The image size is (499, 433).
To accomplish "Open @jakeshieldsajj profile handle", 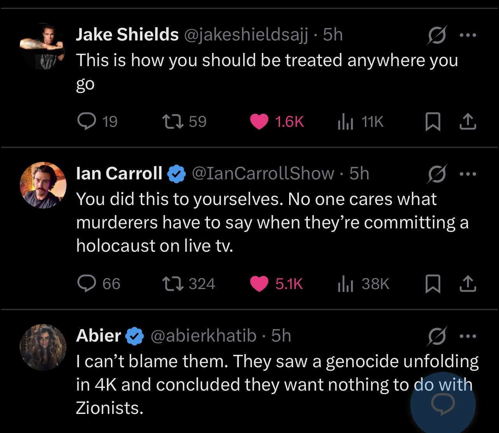I will 246,35.
